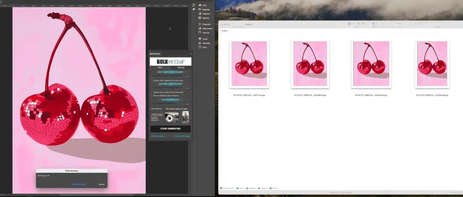Open the Paths panel

(205, 47)
